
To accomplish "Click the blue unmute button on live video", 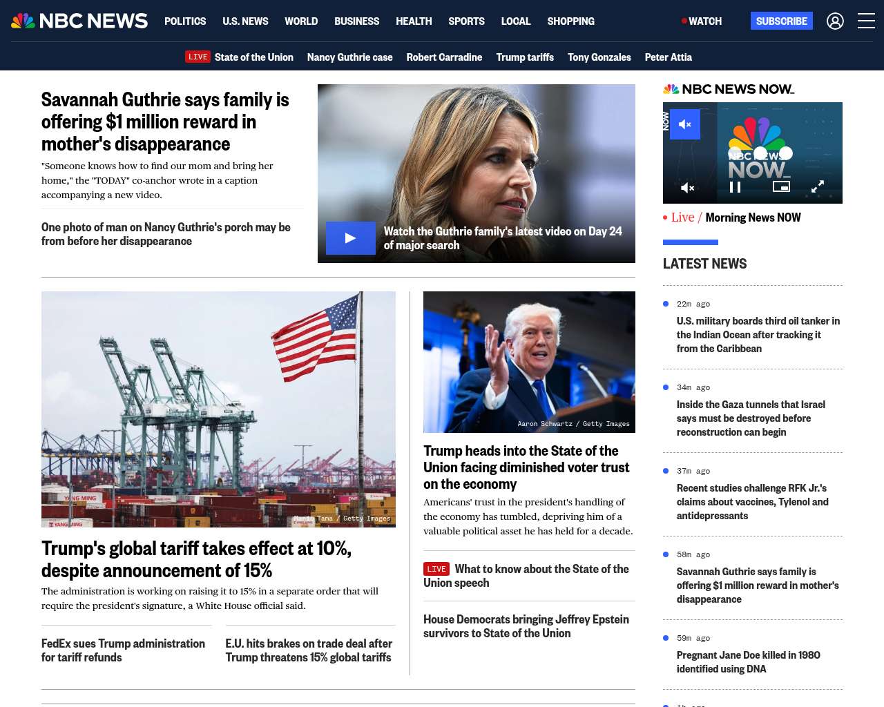I will click(684, 124).
